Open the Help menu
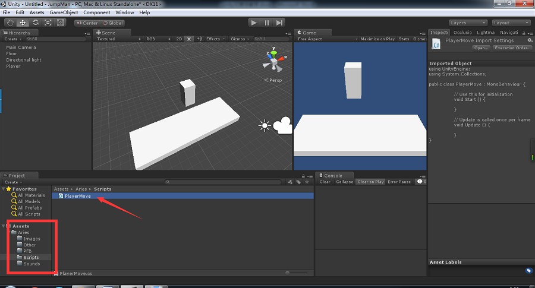The width and height of the screenshot is (535, 288). click(x=144, y=12)
